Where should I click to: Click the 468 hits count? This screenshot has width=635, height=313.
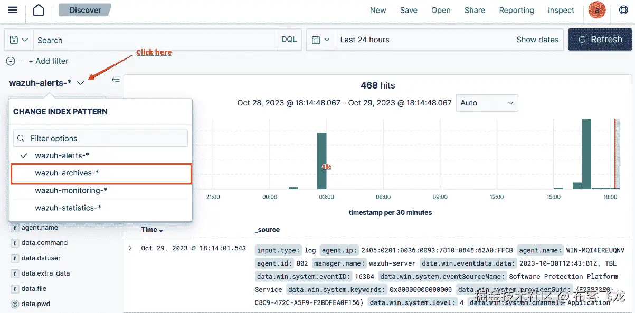(x=377, y=85)
